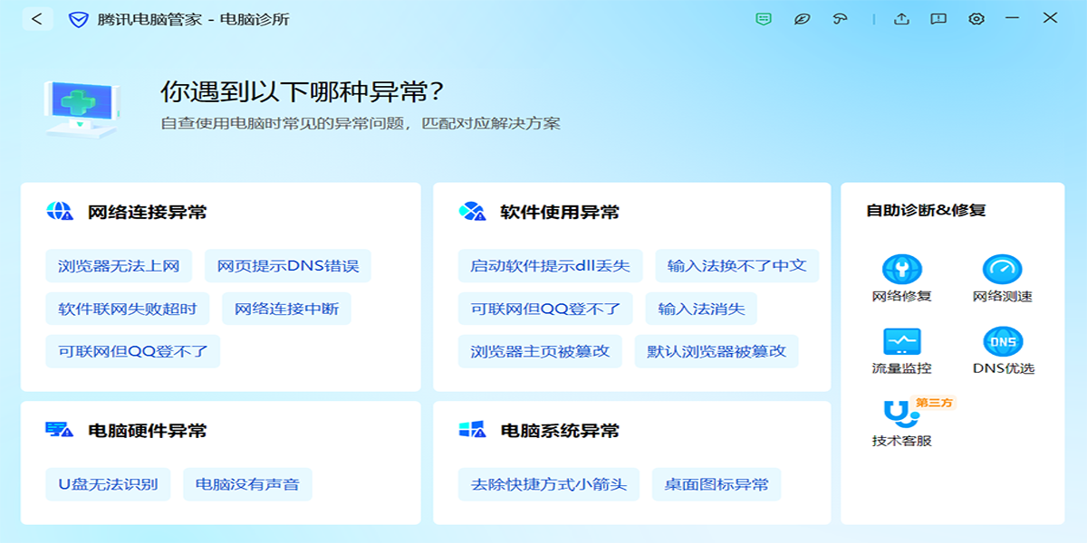Select U盘无法识别 hardware issue
This screenshot has height=543, width=1087.
(x=108, y=484)
